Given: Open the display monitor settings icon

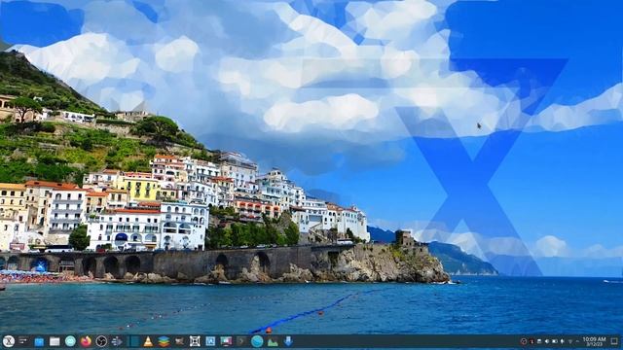Looking at the screenshot, I should (226, 341).
